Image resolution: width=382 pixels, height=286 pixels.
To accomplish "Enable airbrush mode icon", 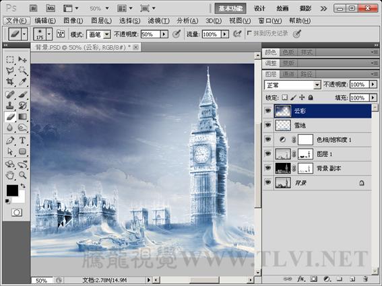I will point(236,34).
